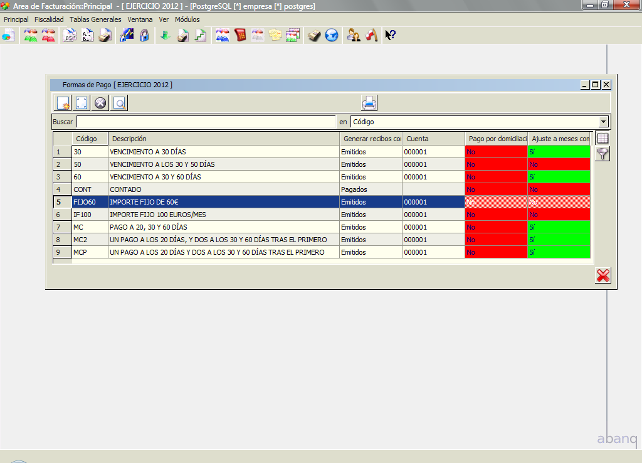Viewport: 642px width, 463px height.
Task: Open the Fiscalidad menu
Action: coord(49,19)
